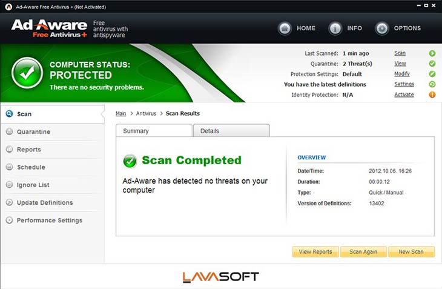Screen dimensions: 442x289
Task: Click the Scan link beside Last Scanned
Action: [400, 53]
